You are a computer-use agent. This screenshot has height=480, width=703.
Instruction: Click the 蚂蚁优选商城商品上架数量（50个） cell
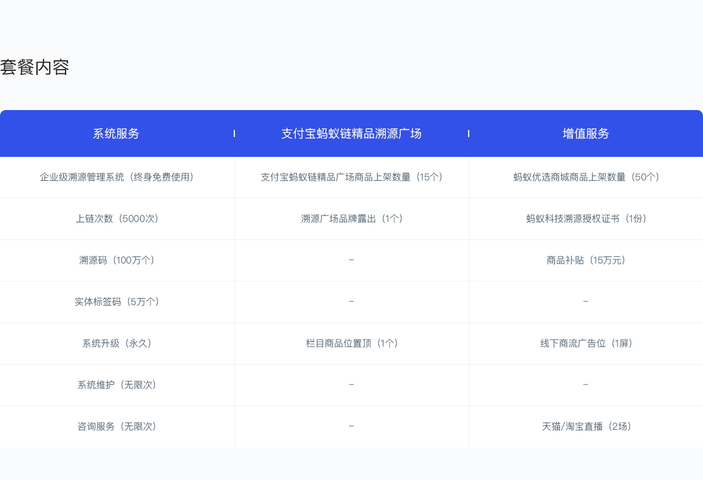586,177
